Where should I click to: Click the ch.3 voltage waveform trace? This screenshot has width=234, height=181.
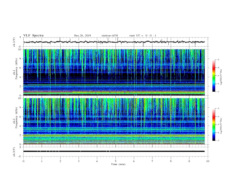tap(114, 151)
